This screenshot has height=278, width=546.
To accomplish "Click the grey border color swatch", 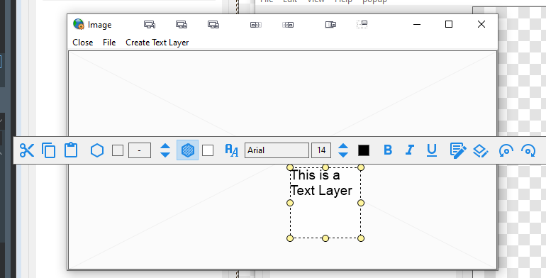I will (118, 150).
